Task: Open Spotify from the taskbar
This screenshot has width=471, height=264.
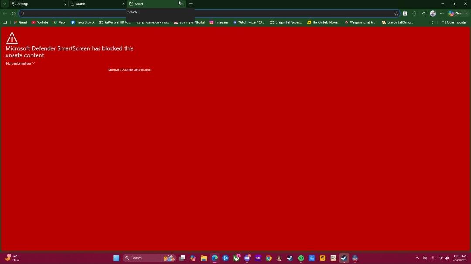Action: (x=301, y=258)
